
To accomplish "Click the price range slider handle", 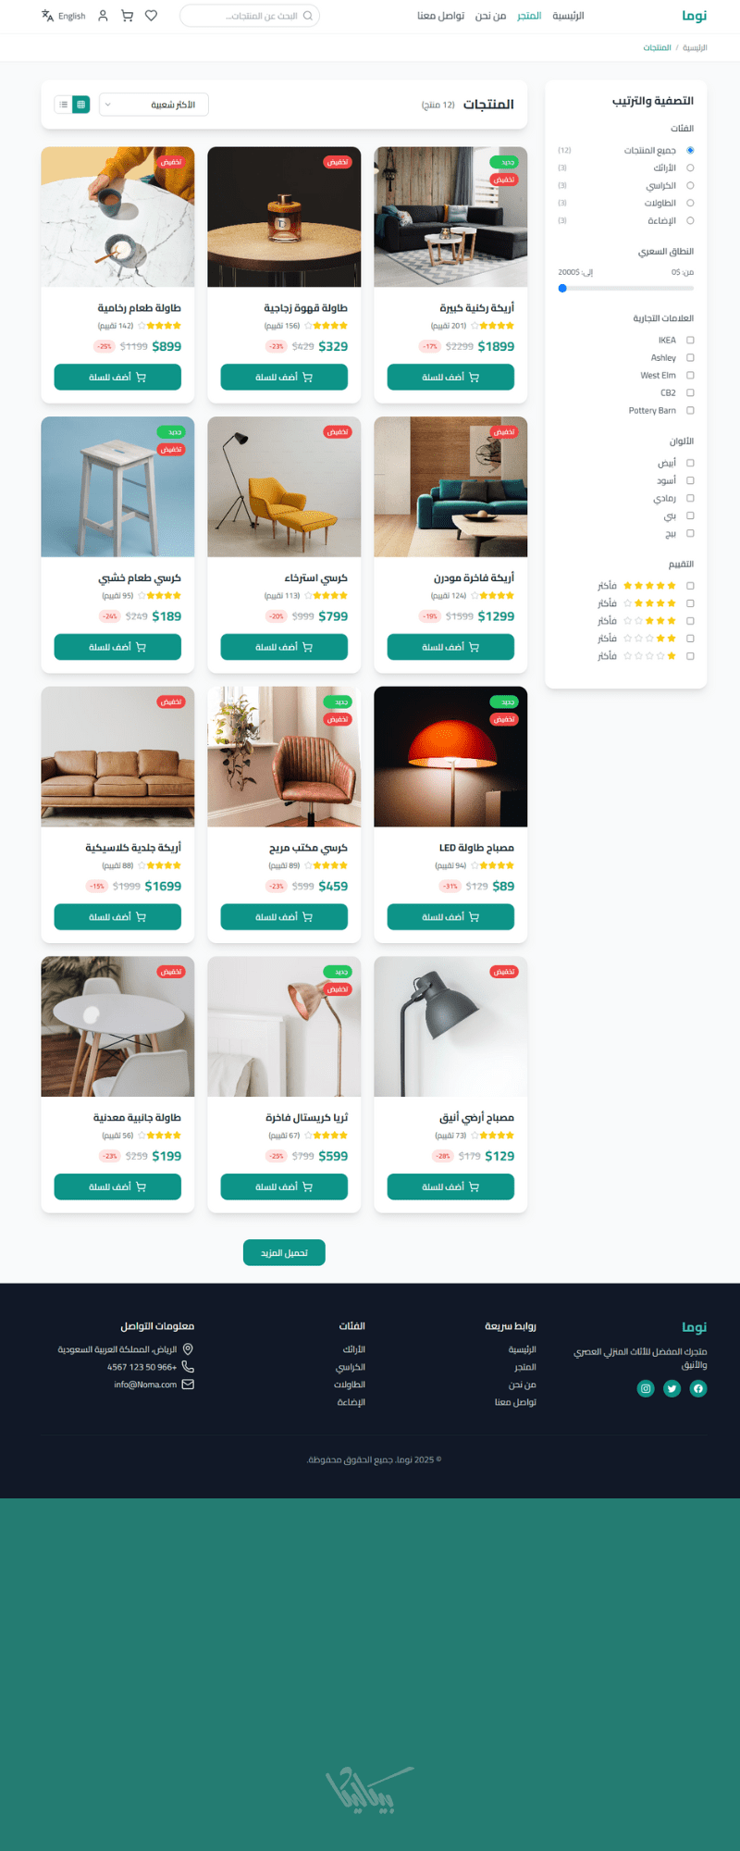I will point(562,289).
